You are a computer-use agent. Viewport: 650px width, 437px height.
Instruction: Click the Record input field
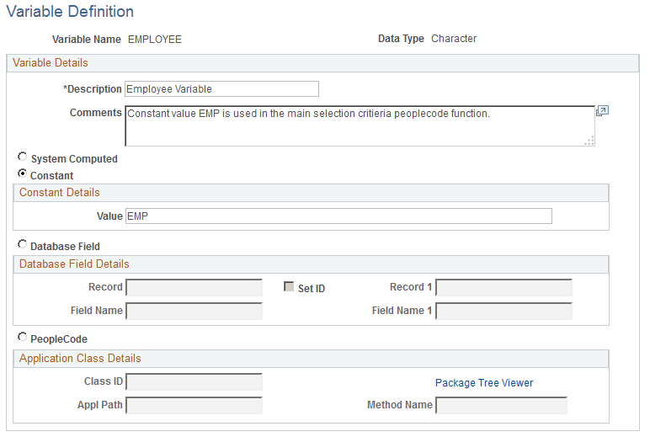tap(194, 288)
